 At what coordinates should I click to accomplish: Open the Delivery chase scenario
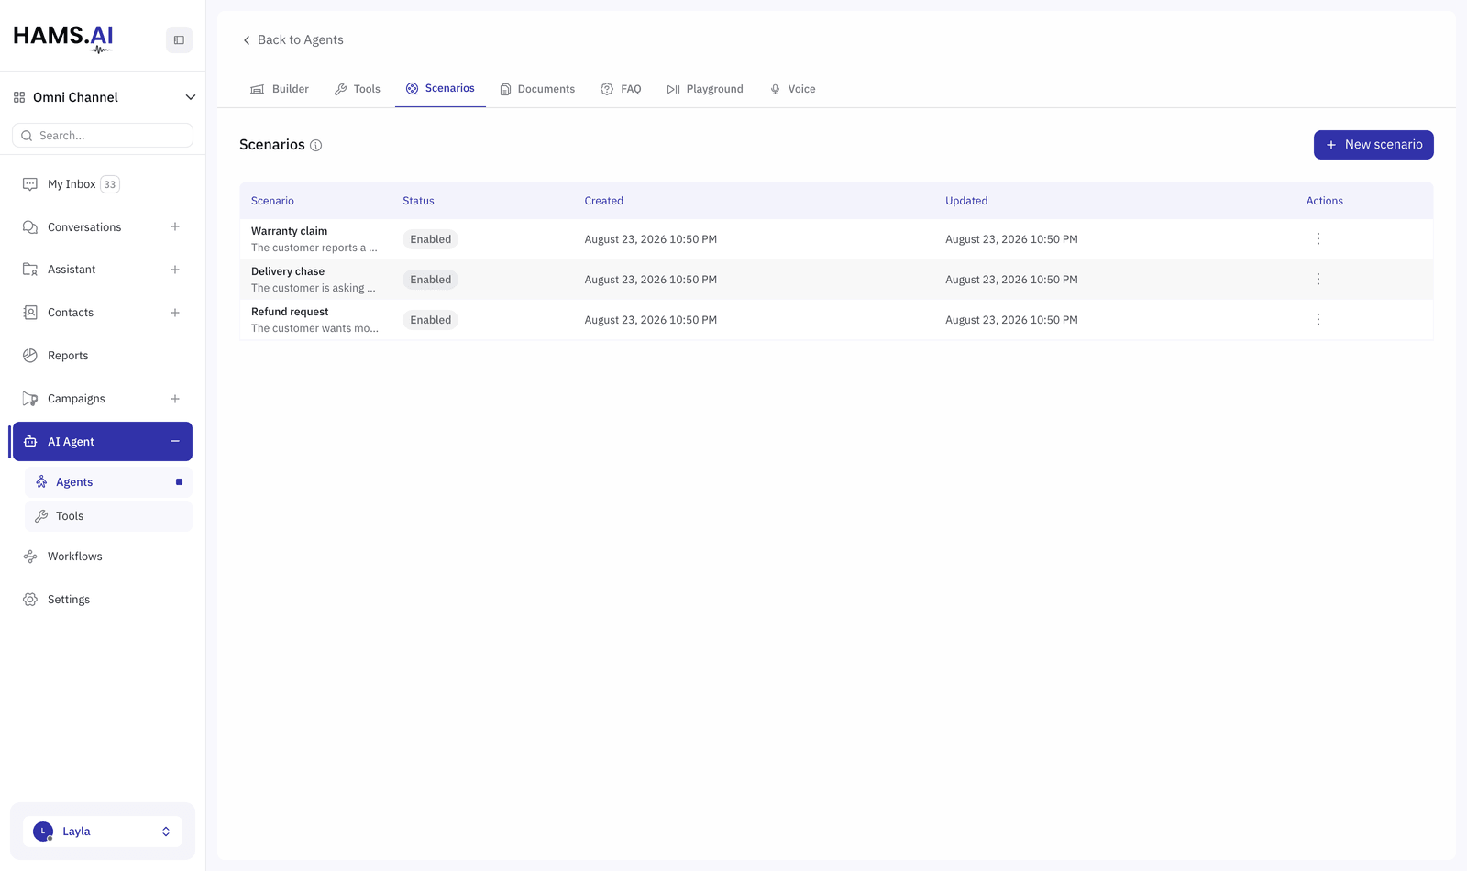[x=288, y=271]
